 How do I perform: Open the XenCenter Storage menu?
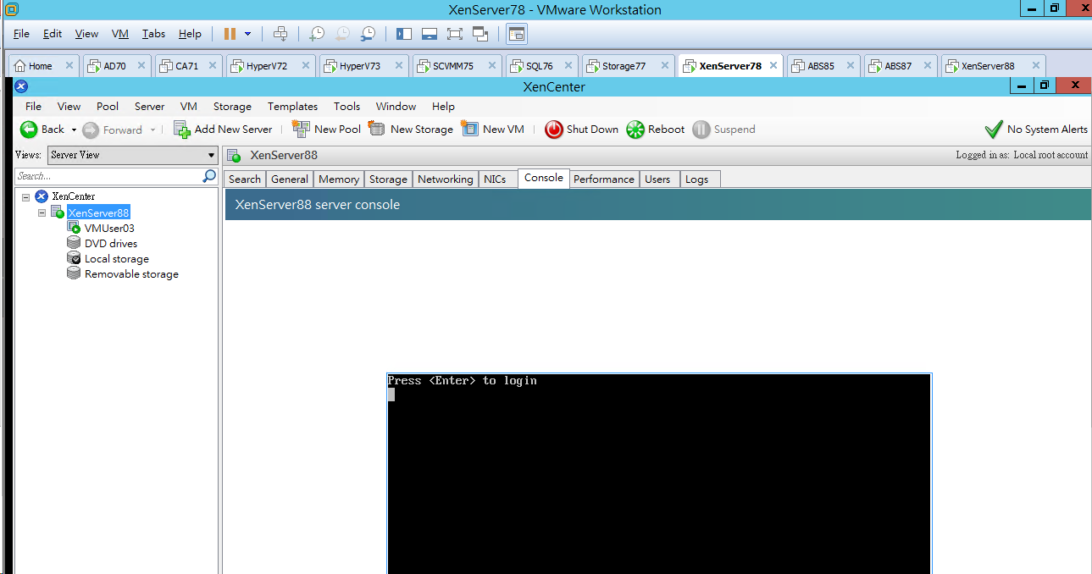pyautogui.click(x=232, y=107)
